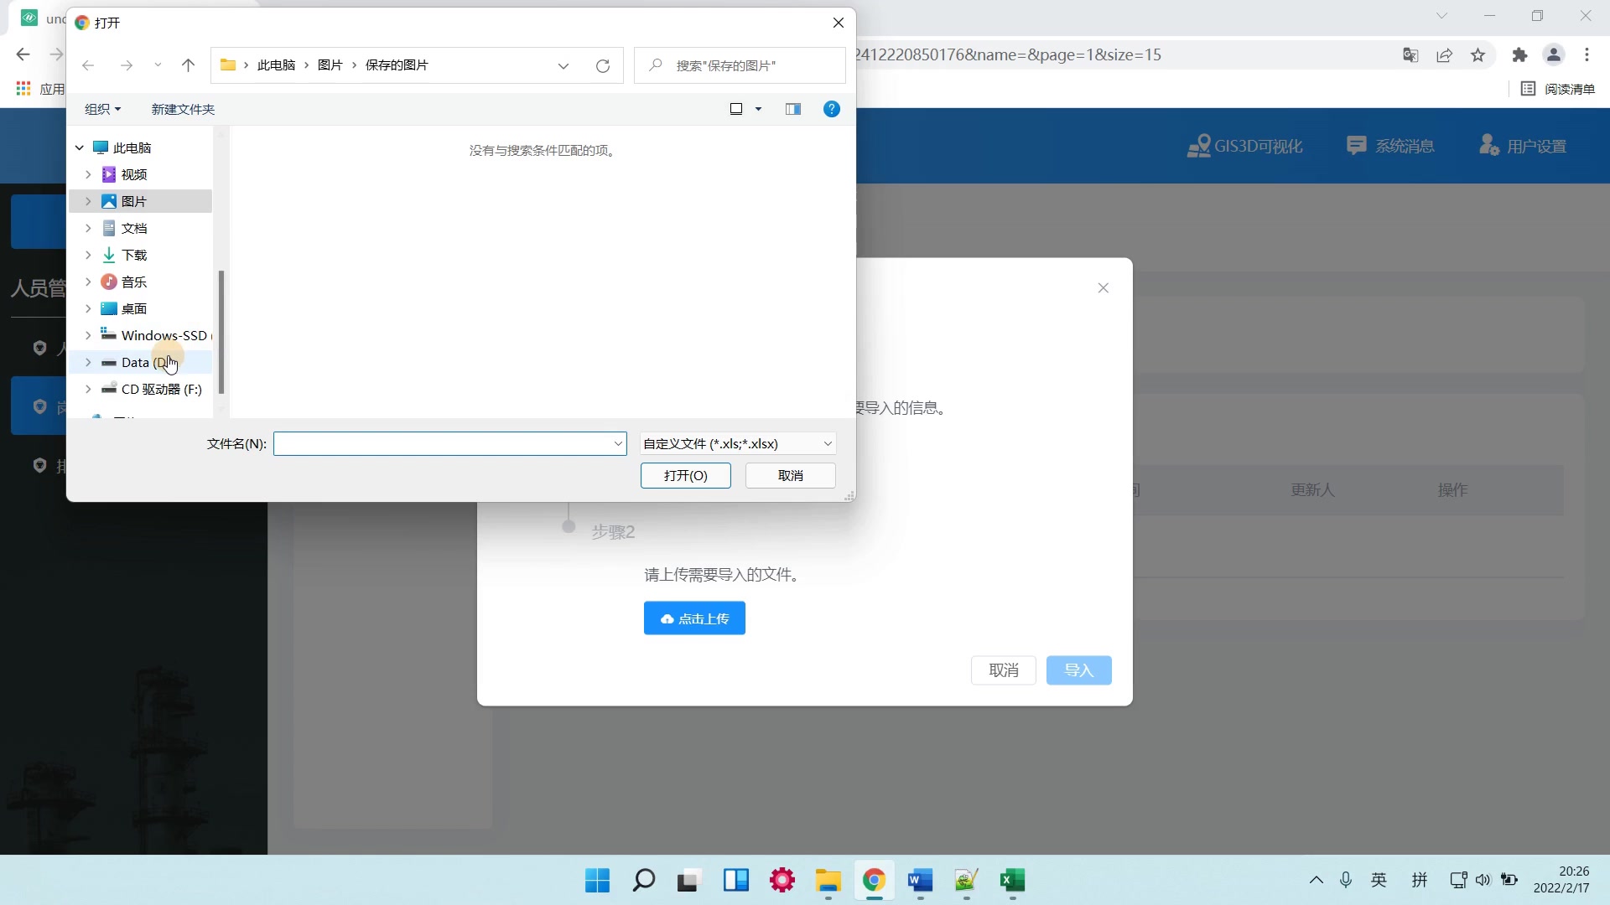The width and height of the screenshot is (1610, 905).
Task: Open the 组织 menu
Action: click(102, 109)
